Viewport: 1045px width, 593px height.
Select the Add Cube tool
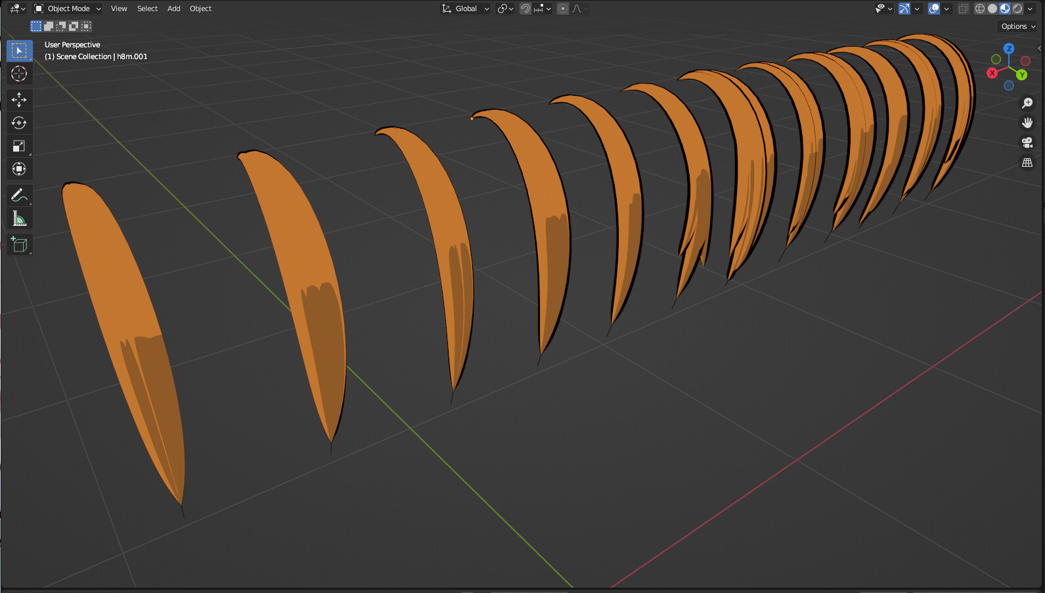pyautogui.click(x=19, y=244)
